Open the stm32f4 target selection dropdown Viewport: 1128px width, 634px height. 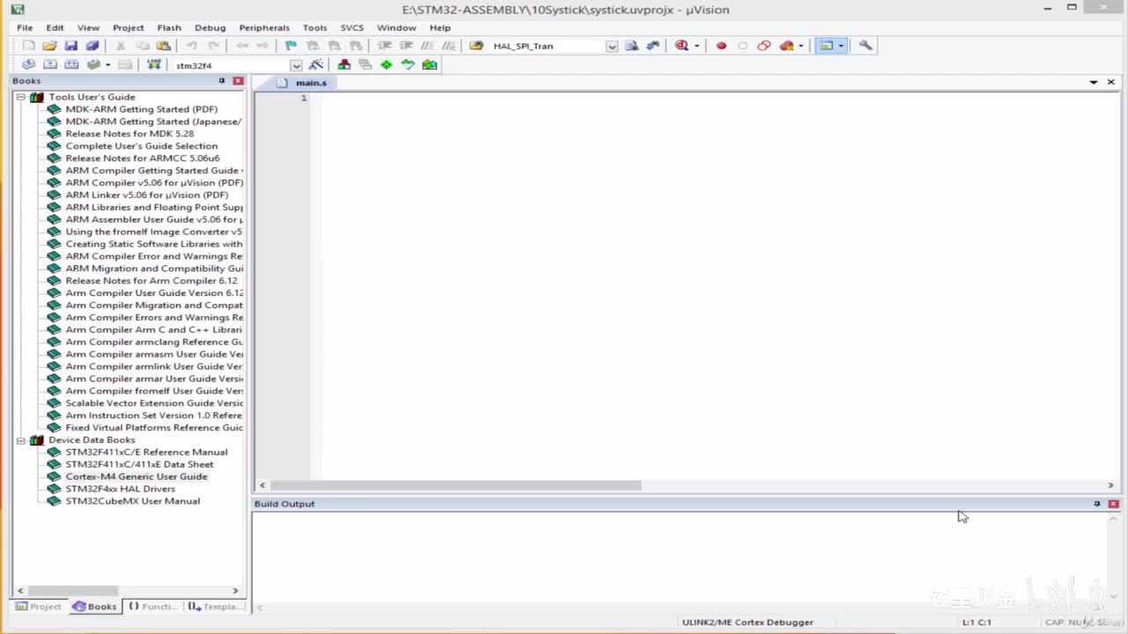click(296, 65)
